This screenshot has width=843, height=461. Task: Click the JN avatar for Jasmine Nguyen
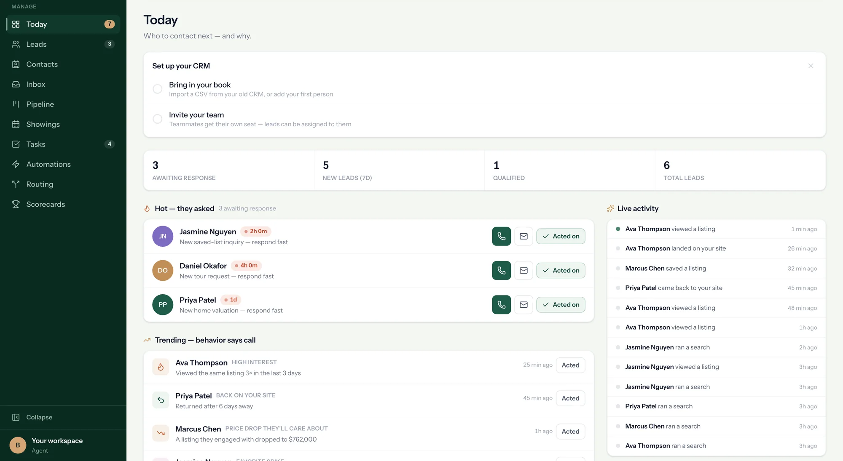tap(163, 236)
